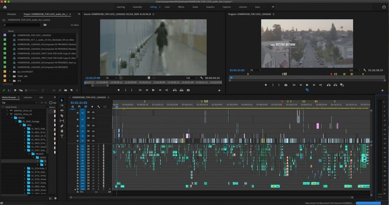Play the clip in Source monitor
This screenshot has width=389, height=205.
[153, 90]
